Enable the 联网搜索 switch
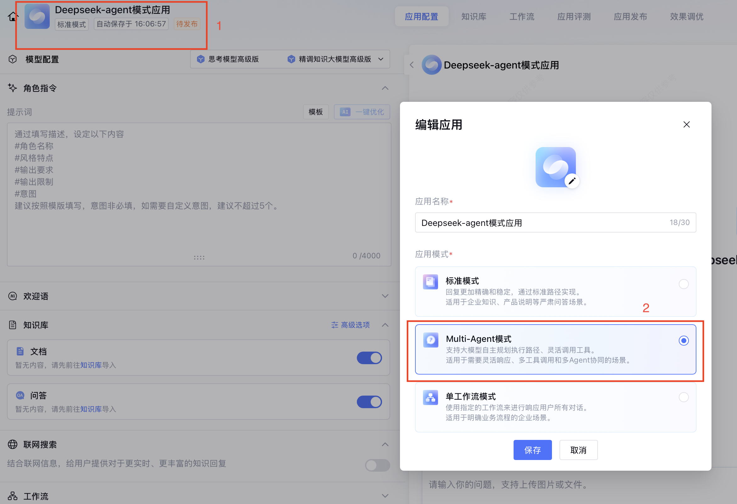This screenshot has width=737, height=504. [x=377, y=465]
